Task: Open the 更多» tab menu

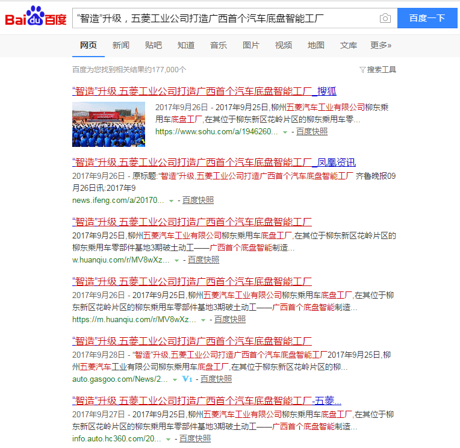Action: 381,45
